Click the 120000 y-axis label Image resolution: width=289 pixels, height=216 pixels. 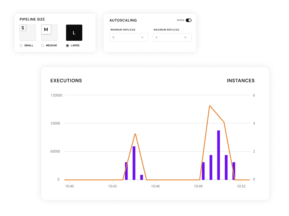point(56,95)
